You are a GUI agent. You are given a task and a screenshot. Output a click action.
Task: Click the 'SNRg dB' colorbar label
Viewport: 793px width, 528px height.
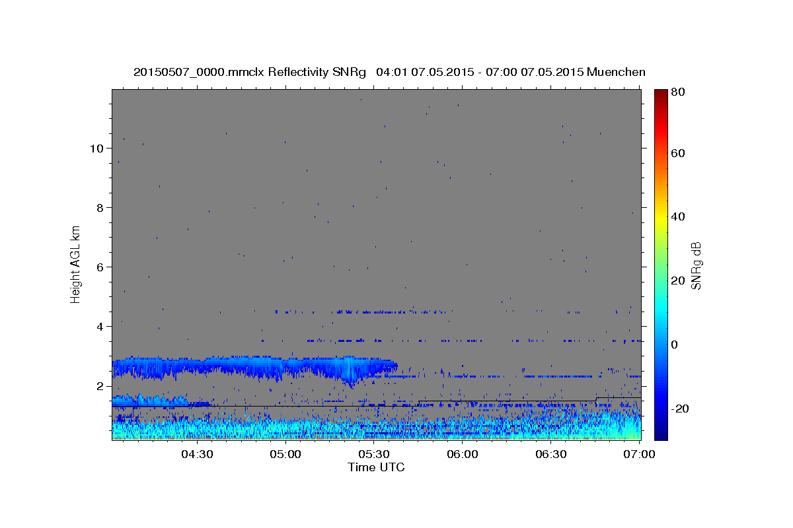click(x=696, y=265)
